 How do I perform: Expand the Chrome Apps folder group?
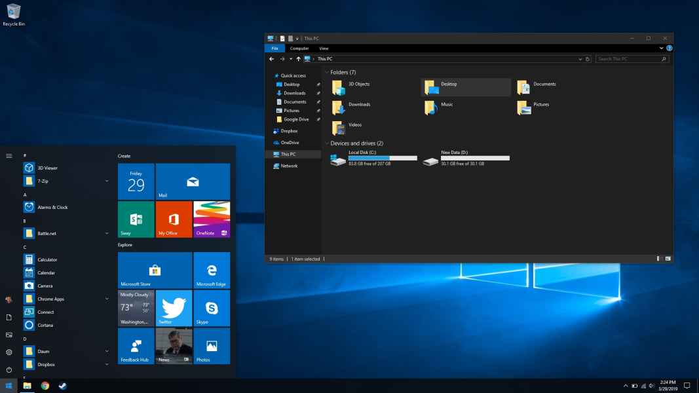[x=107, y=299]
